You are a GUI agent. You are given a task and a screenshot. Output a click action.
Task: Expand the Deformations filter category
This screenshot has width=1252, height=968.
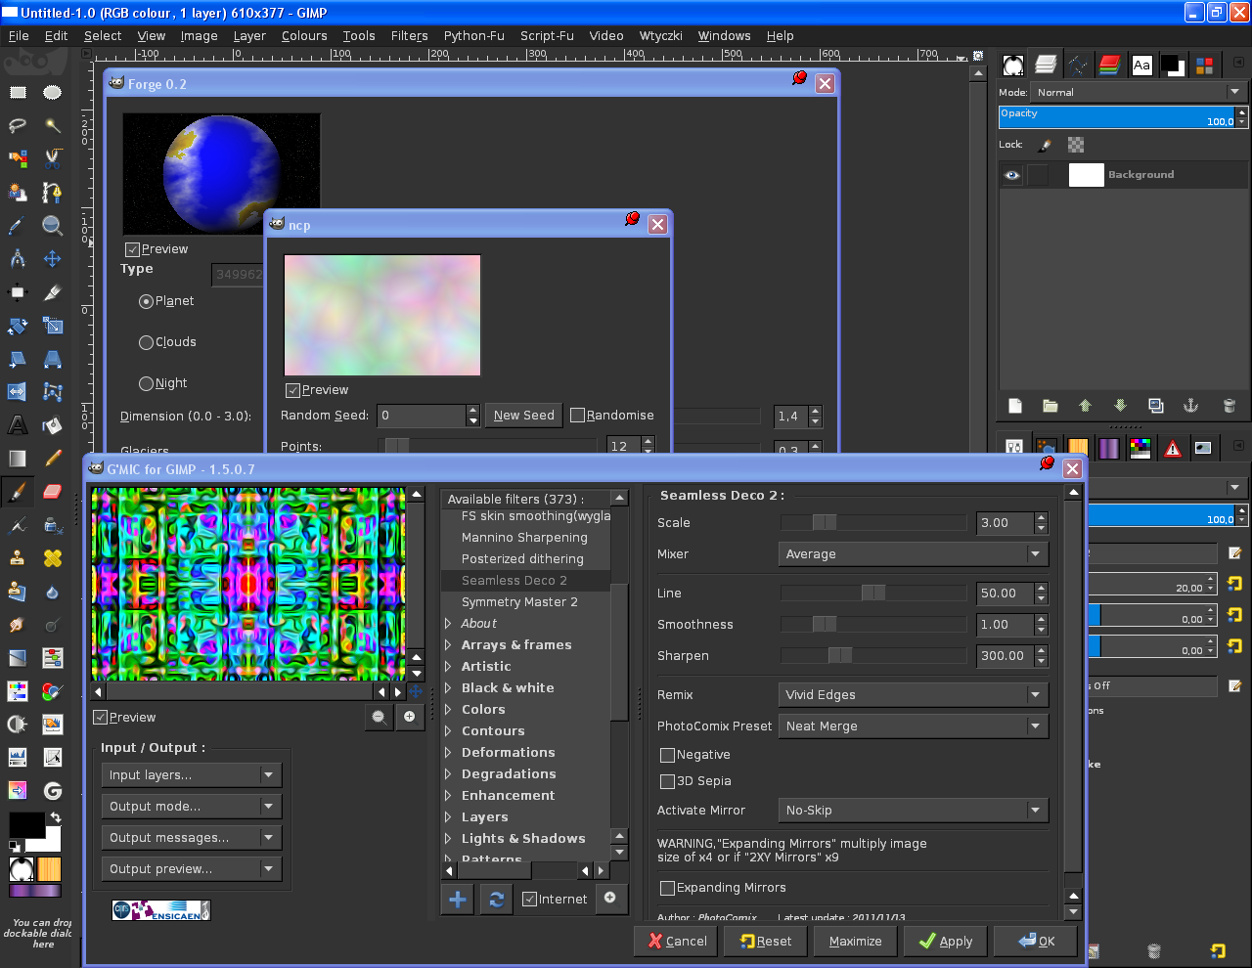click(448, 753)
